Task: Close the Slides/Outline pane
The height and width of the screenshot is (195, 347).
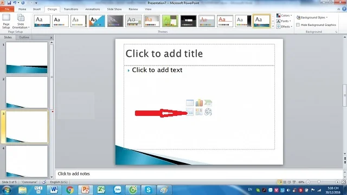Action: point(52,37)
